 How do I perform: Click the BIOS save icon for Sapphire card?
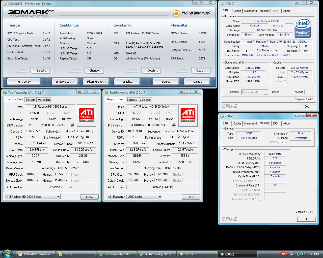coord(174,125)
